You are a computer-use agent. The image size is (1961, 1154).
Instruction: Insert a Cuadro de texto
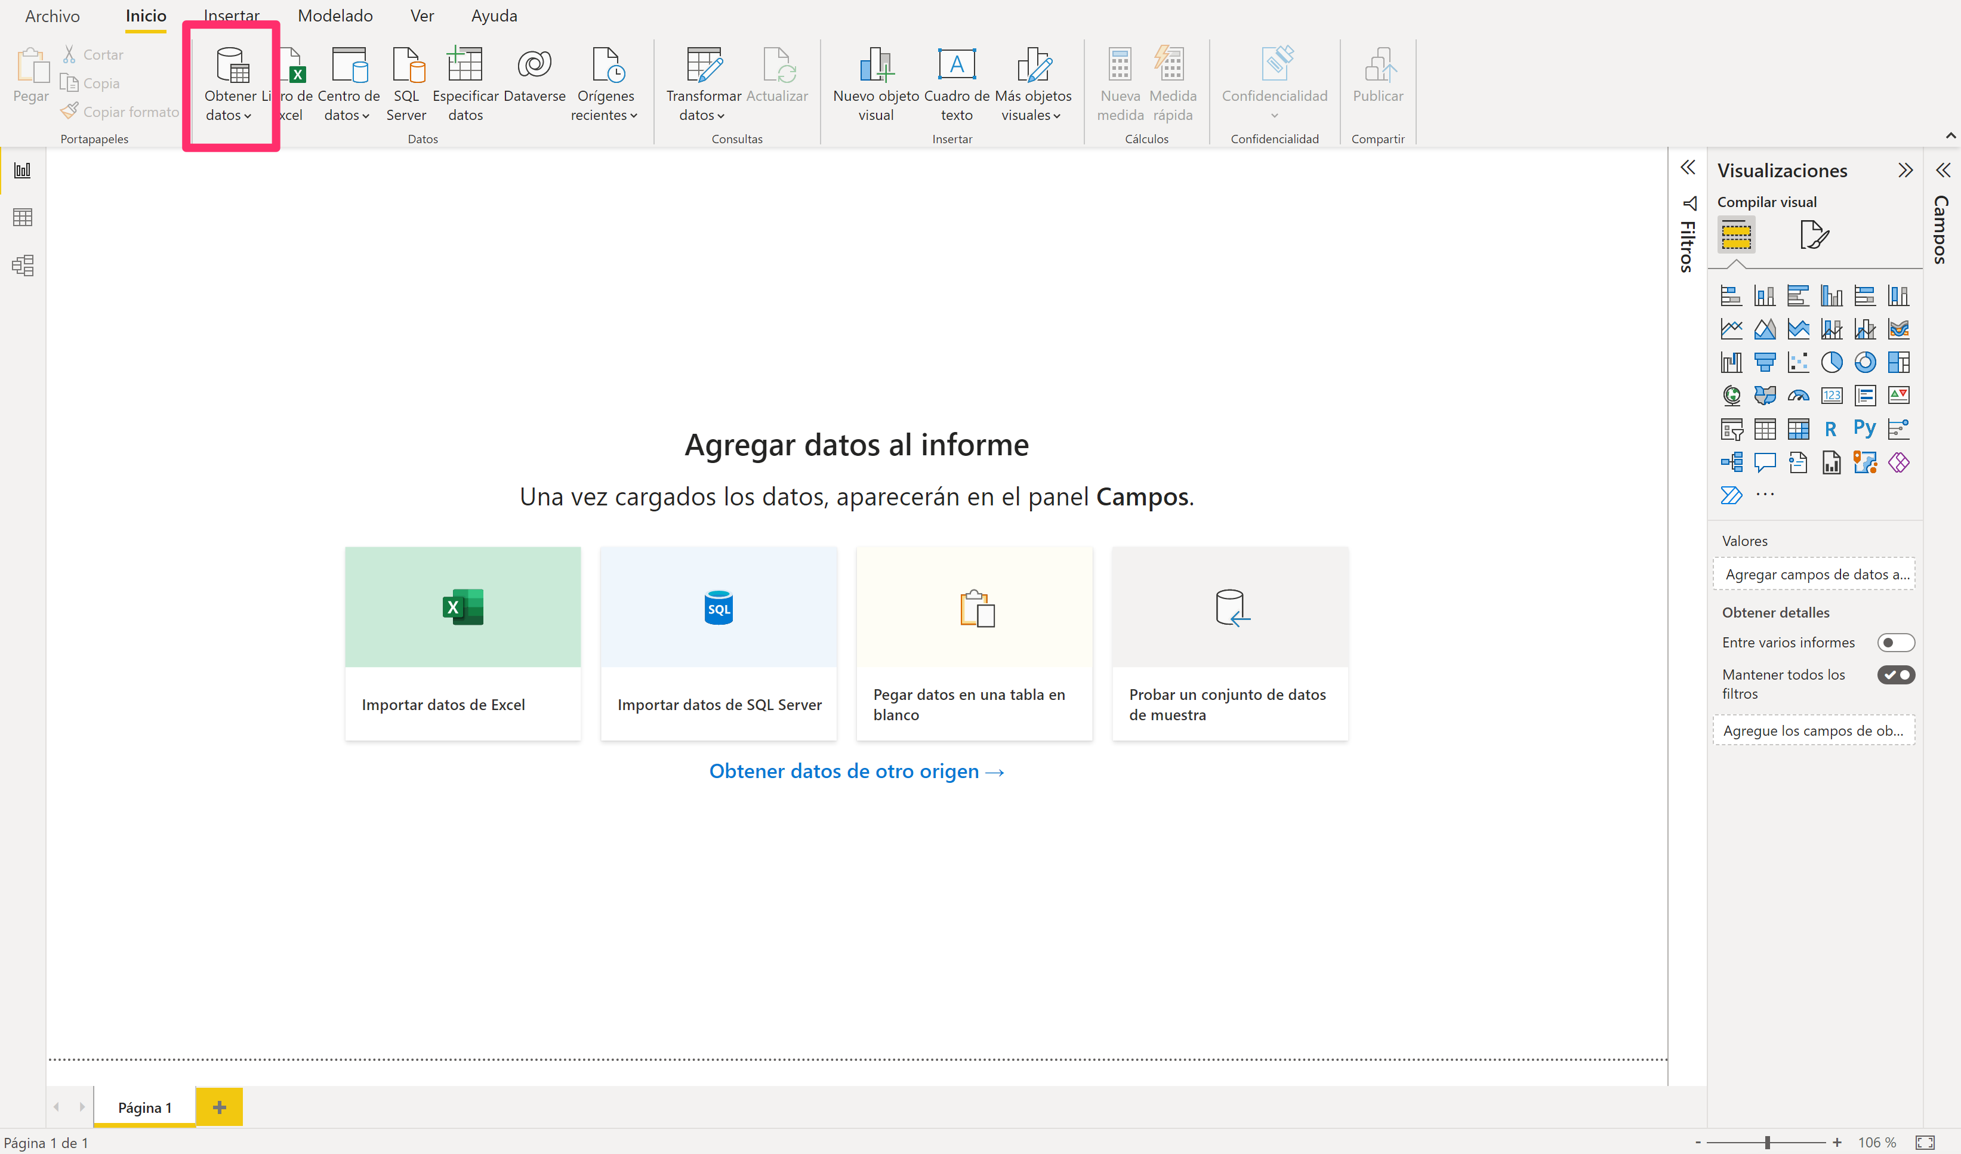tap(957, 84)
